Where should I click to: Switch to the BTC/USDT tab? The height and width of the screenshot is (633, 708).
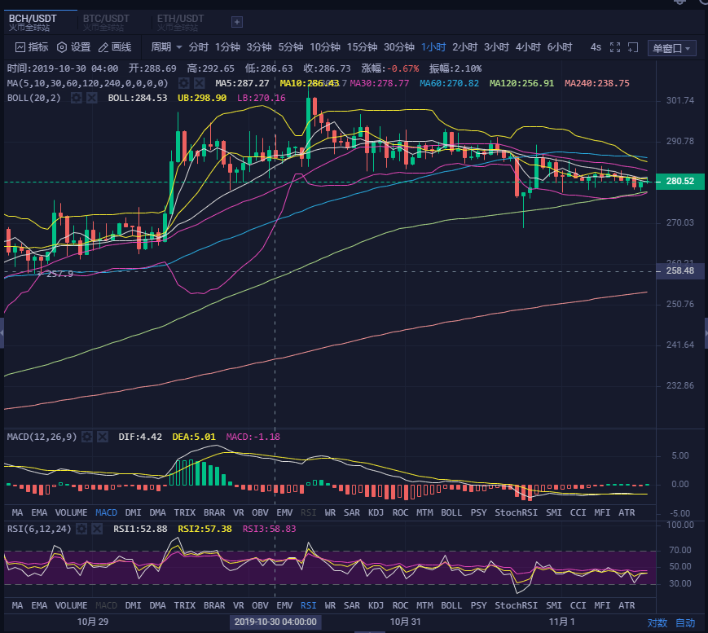106,22
